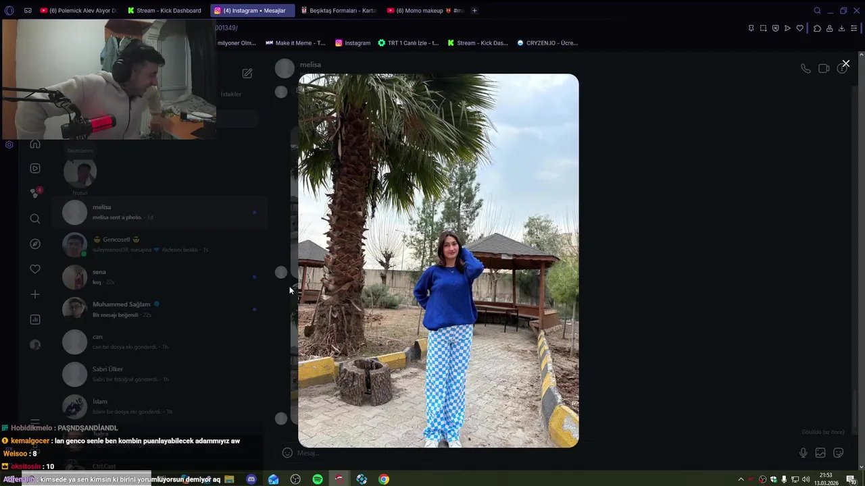Open the Instagram bookmark in bookmarks bar
Screen dimensions: 865x486
pyautogui.click(x=353, y=43)
